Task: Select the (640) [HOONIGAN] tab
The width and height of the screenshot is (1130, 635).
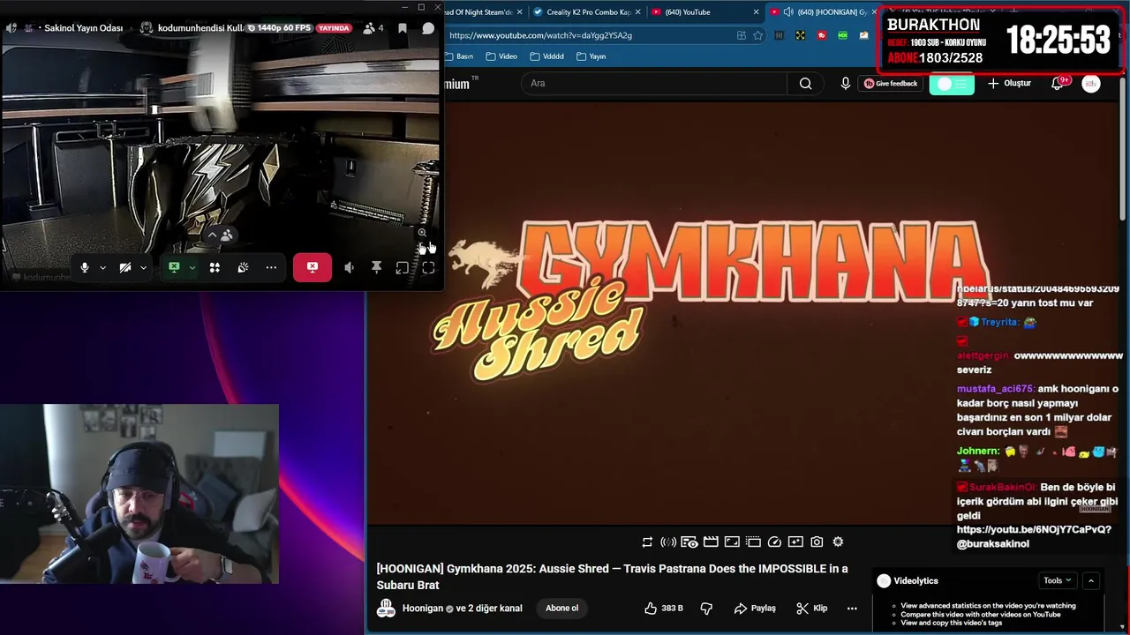Action: (825, 12)
